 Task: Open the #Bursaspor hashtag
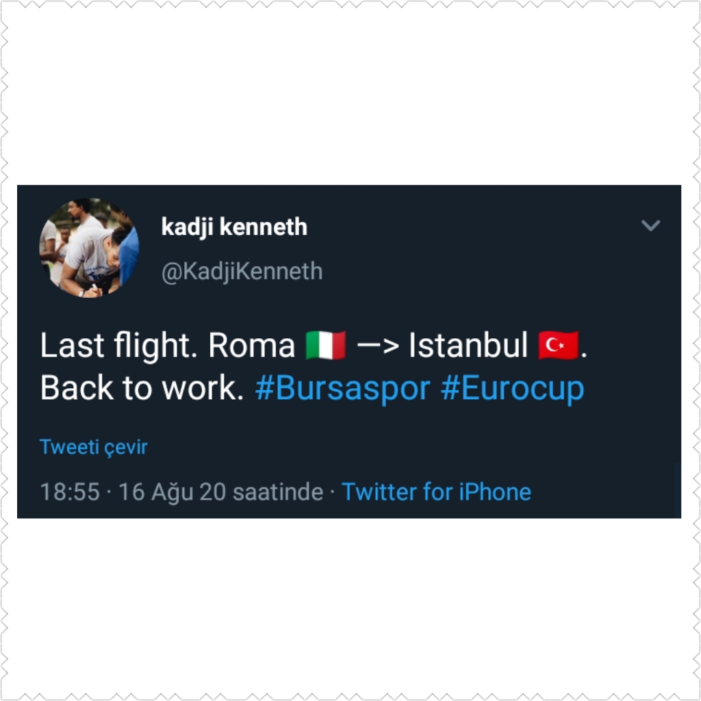coord(342,389)
